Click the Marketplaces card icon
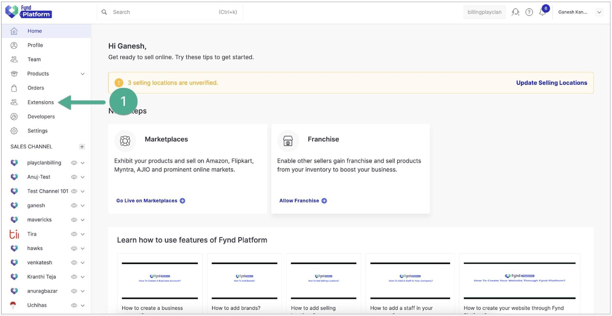 point(125,141)
